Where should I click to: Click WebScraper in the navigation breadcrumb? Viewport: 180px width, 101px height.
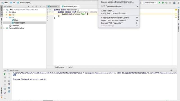click(x=24, y=3)
